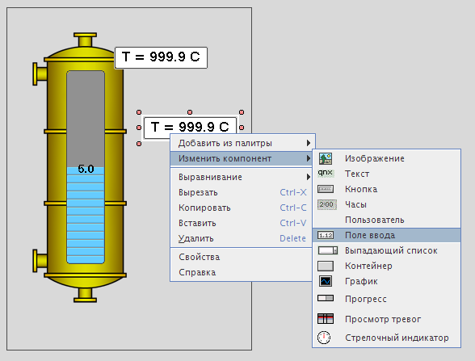
Task: Choose Вставить from context menu
Action: click(x=242, y=223)
